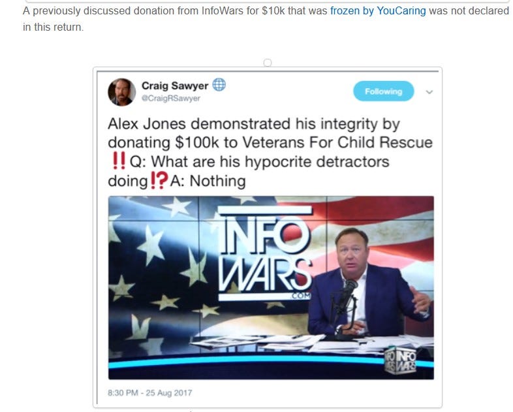The image size is (513, 412).
Task: Click the red double exclamation emoji
Action: click(118, 161)
